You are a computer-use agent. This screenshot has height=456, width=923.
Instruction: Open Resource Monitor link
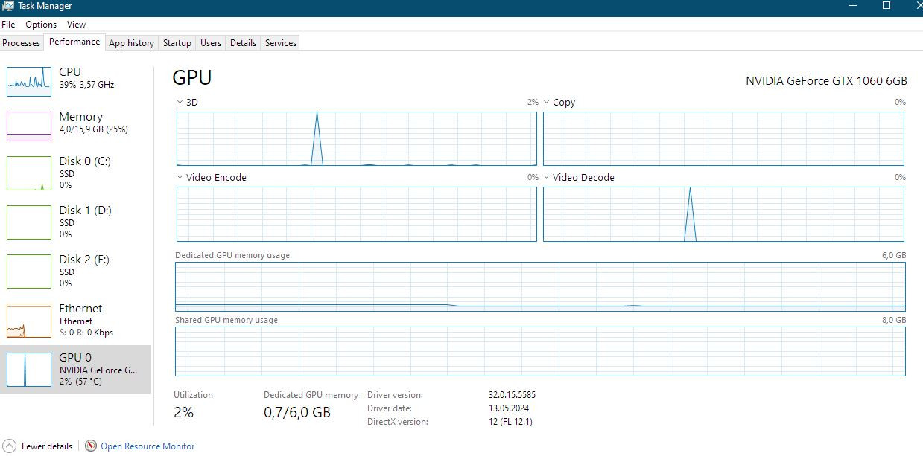(x=148, y=446)
